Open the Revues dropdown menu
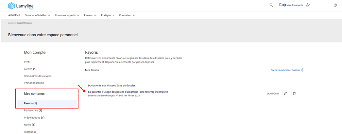The image size is (342, 134). pyautogui.click(x=90, y=15)
